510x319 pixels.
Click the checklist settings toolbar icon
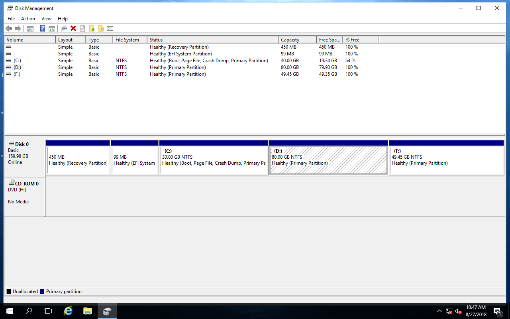pyautogui.click(x=110, y=28)
